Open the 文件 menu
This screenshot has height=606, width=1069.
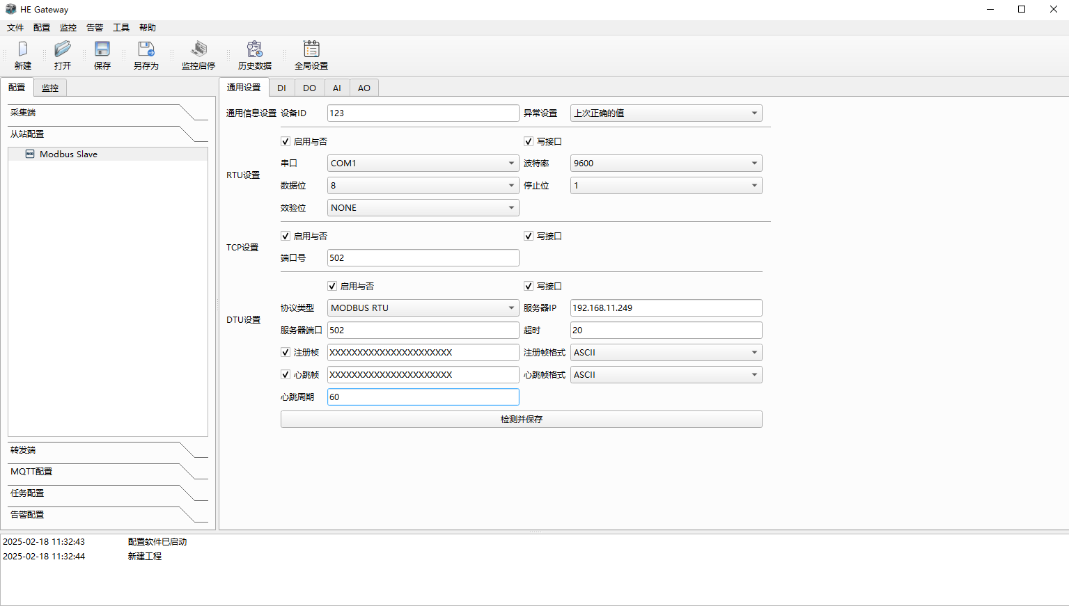15,28
